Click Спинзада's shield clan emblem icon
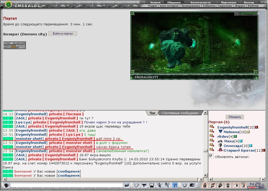Image resolution: width=268 pixels, height=191 pixels. pos(220,145)
